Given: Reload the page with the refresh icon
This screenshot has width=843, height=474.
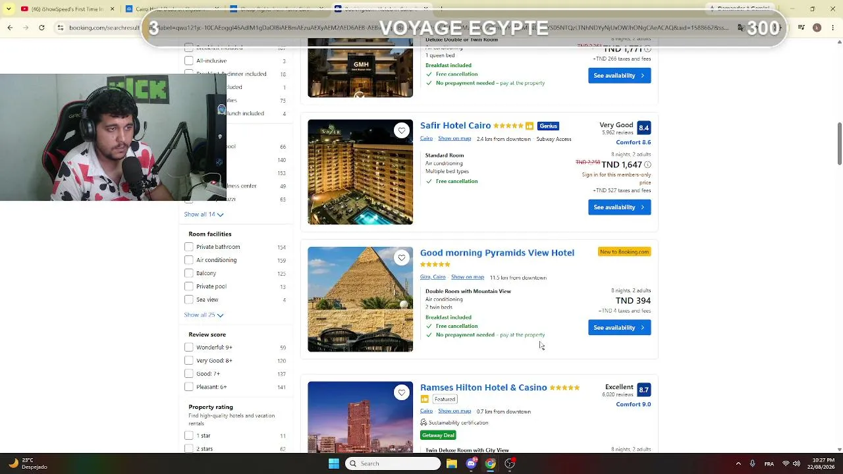Looking at the screenshot, I should click(41, 28).
